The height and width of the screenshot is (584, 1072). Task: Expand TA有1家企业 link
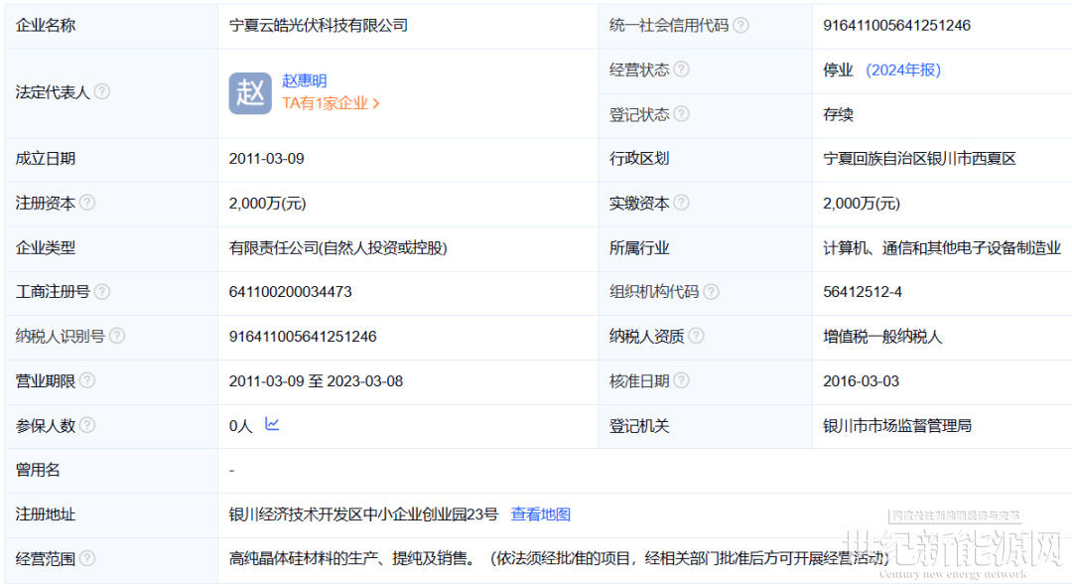(331, 103)
